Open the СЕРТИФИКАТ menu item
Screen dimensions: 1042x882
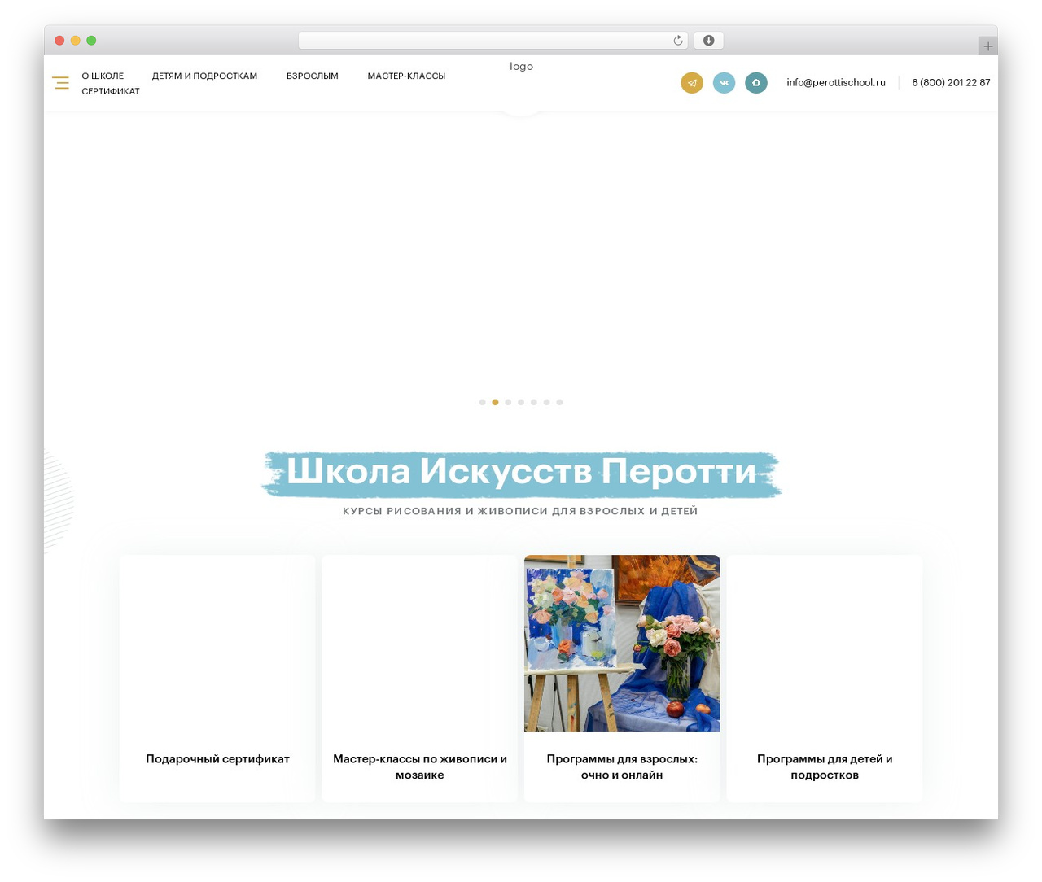[111, 91]
